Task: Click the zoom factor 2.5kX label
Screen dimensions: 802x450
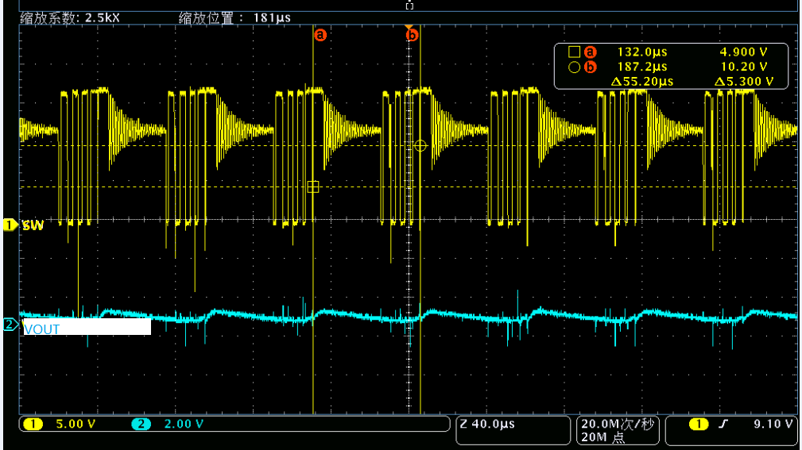Action: (70, 18)
